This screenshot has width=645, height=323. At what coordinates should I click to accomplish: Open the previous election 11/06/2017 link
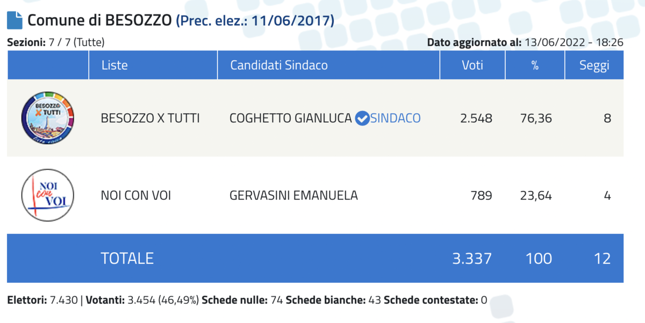pos(255,20)
